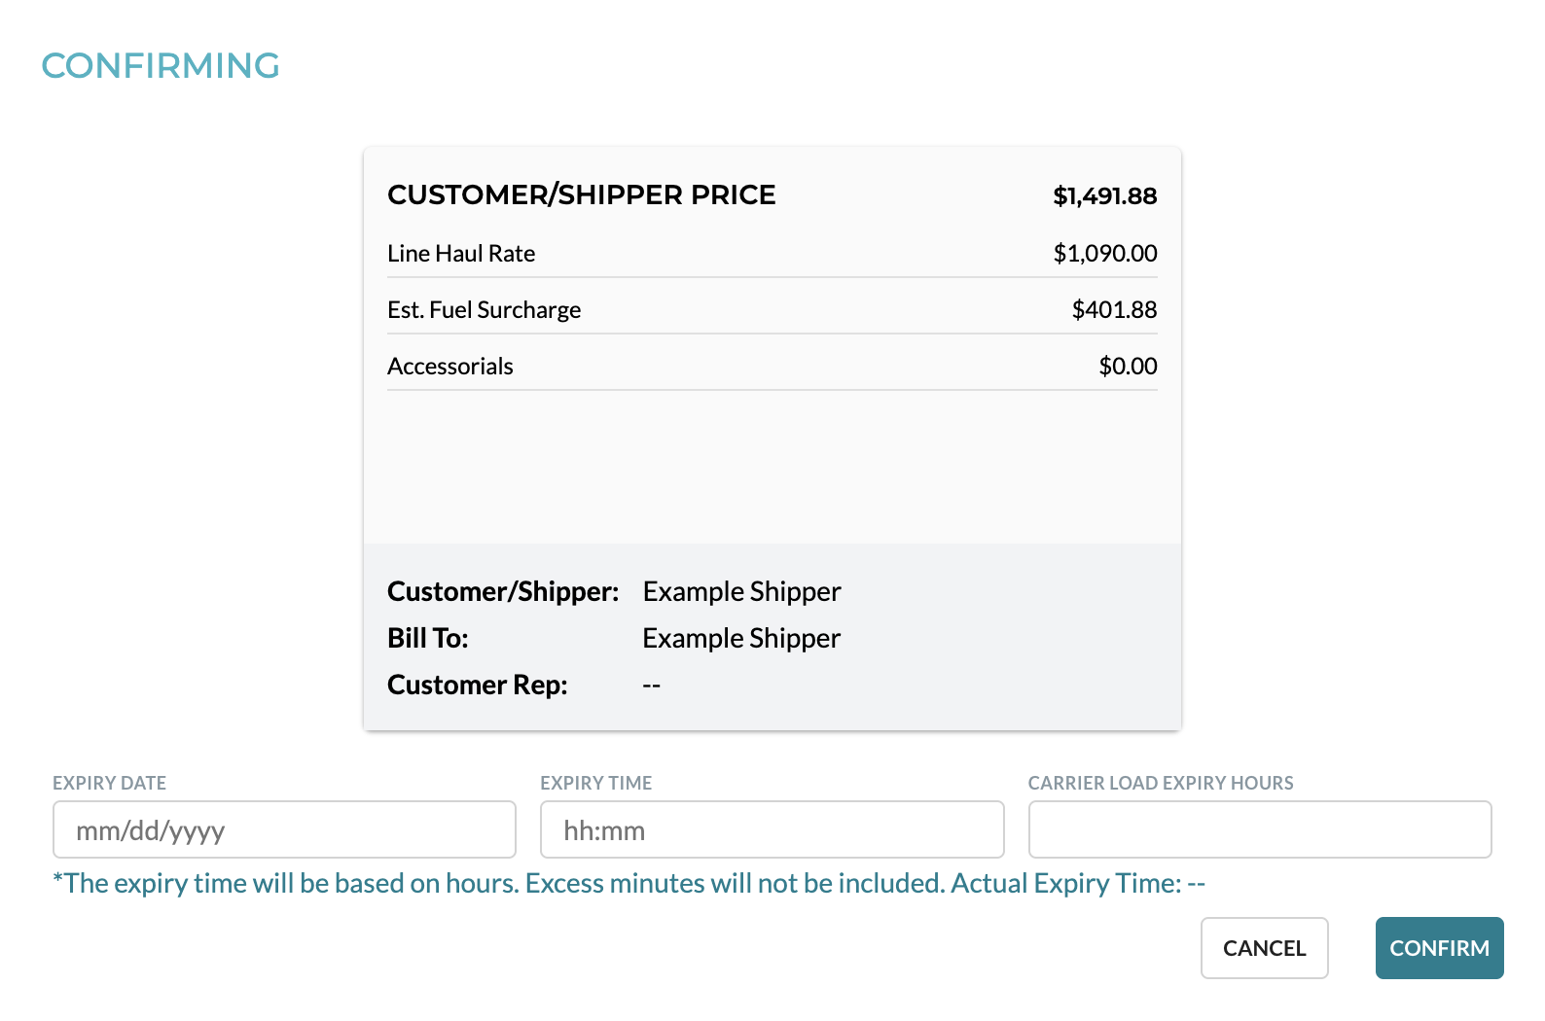Click the Est. Fuel Surcharge row label
Screen dimensions: 1545x1021
click(x=484, y=310)
